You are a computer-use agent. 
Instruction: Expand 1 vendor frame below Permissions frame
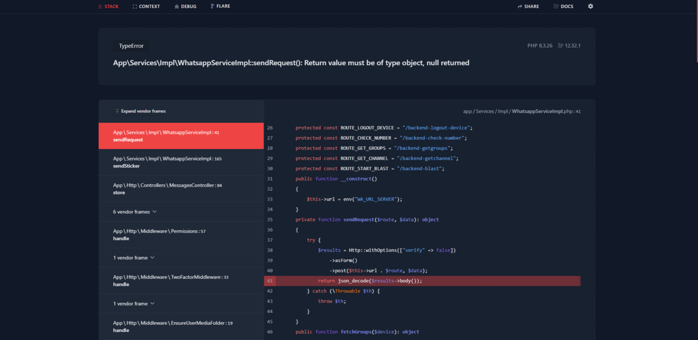(134, 257)
